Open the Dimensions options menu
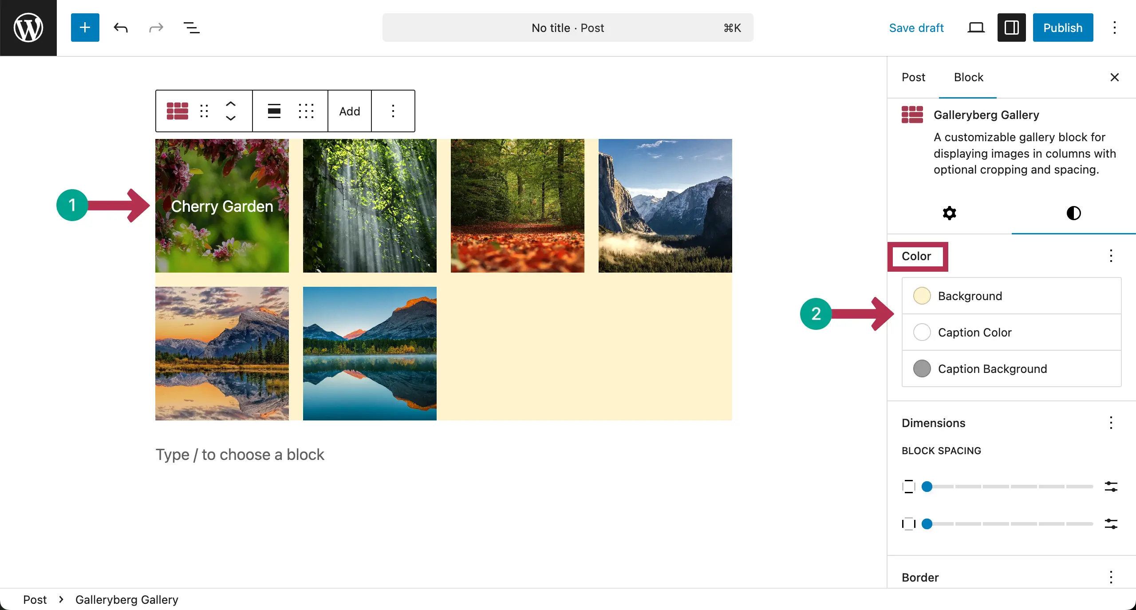 pos(1111,423)
